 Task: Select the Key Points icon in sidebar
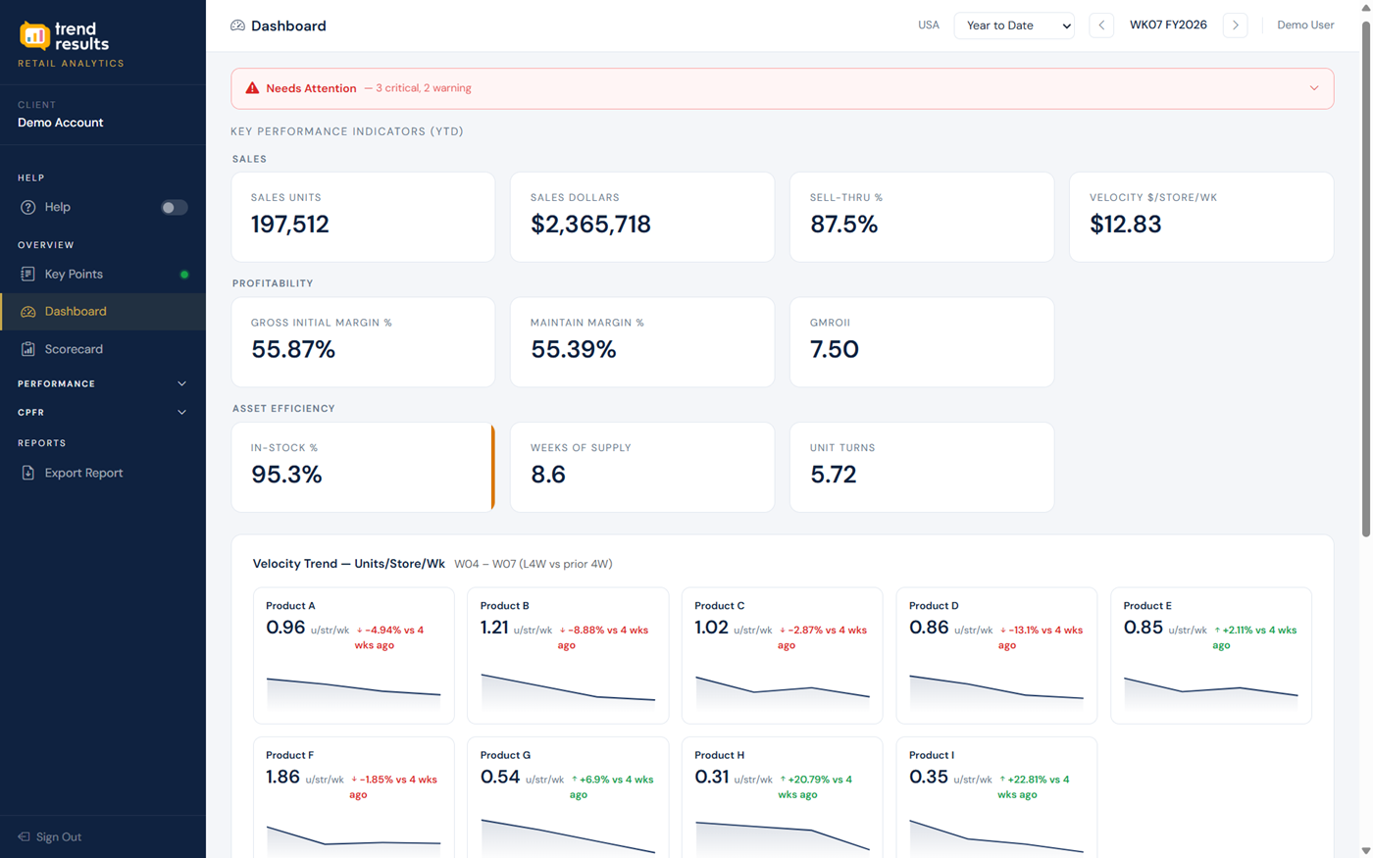(30, 275)
